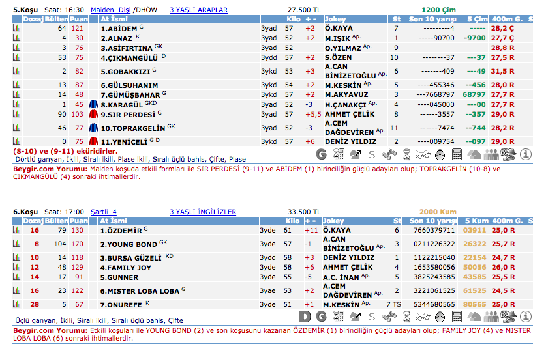Click the binoculars icon in race 5 toolbar

click(389, 154)
